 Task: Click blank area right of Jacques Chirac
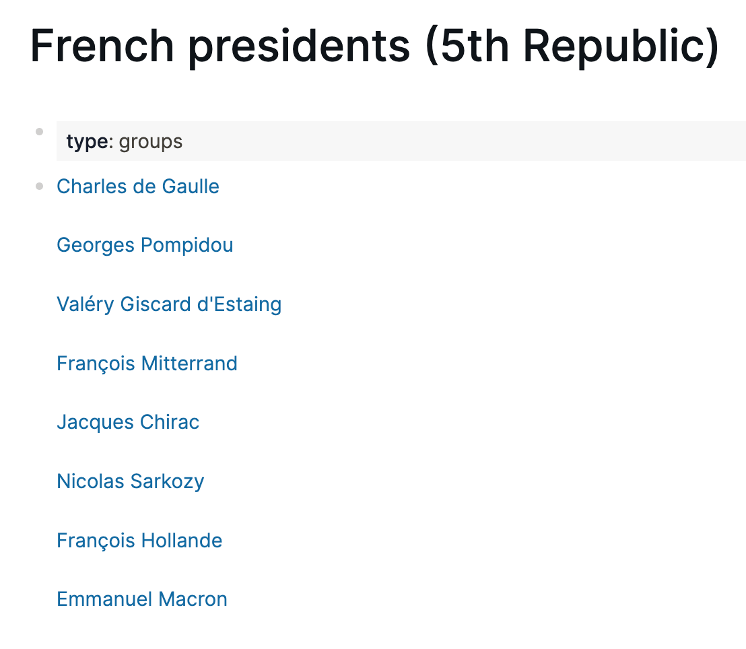coord(471,422)
